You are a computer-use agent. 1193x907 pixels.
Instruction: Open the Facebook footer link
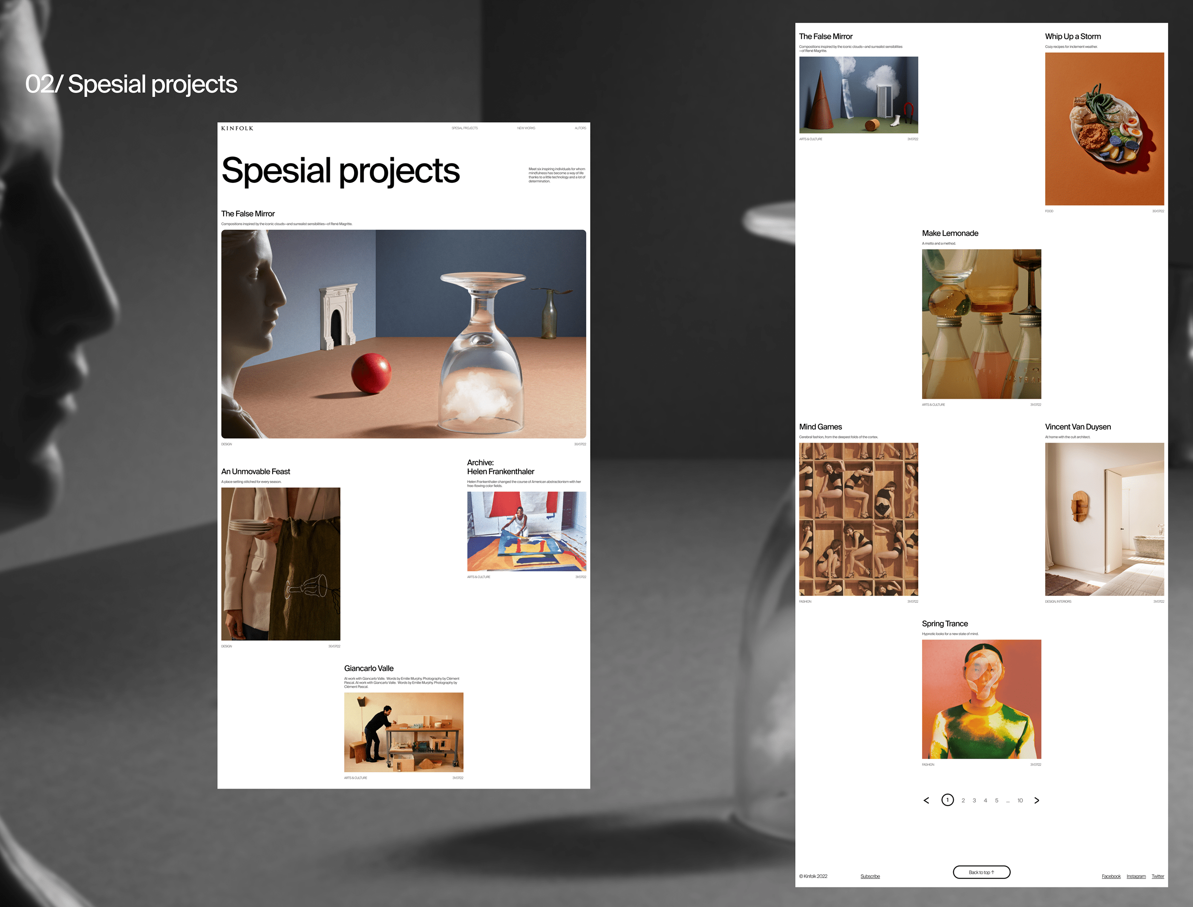pyautogui.click(x=1111, y=876)
